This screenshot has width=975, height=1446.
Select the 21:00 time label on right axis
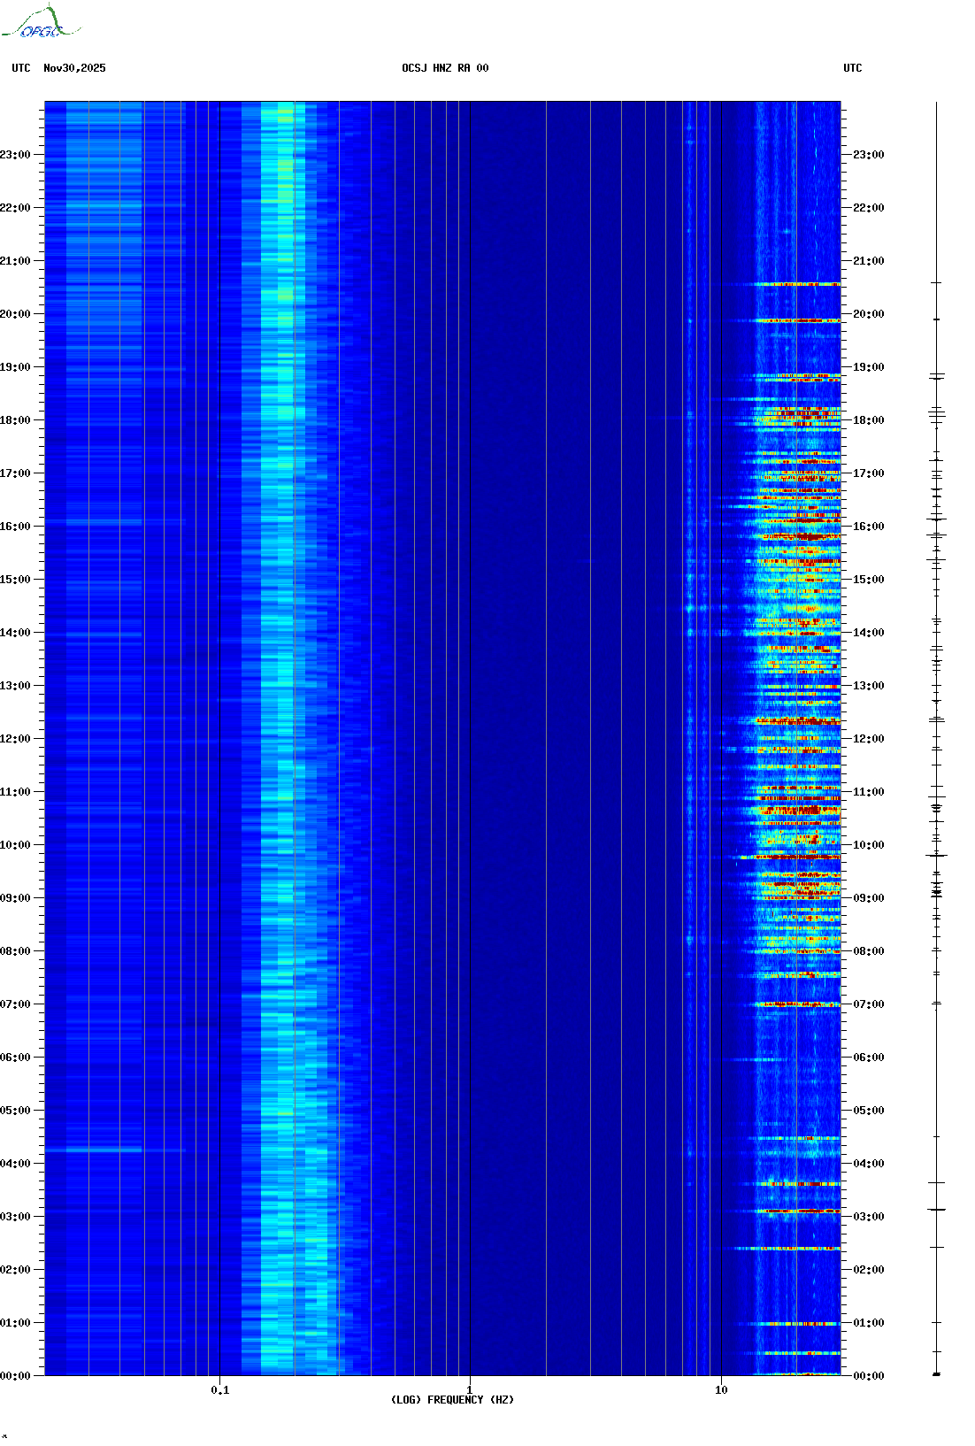868,261
